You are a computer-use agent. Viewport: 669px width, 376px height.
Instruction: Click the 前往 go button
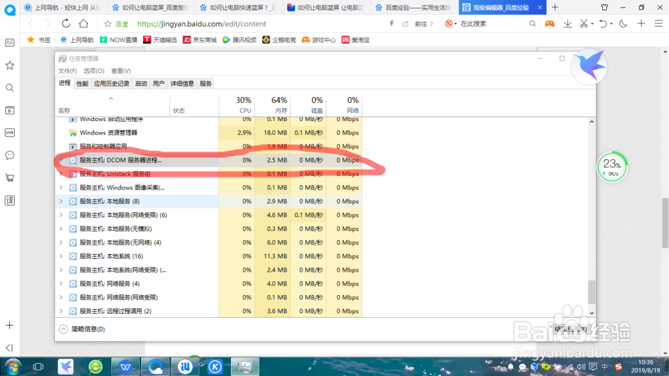pos(423,24)
